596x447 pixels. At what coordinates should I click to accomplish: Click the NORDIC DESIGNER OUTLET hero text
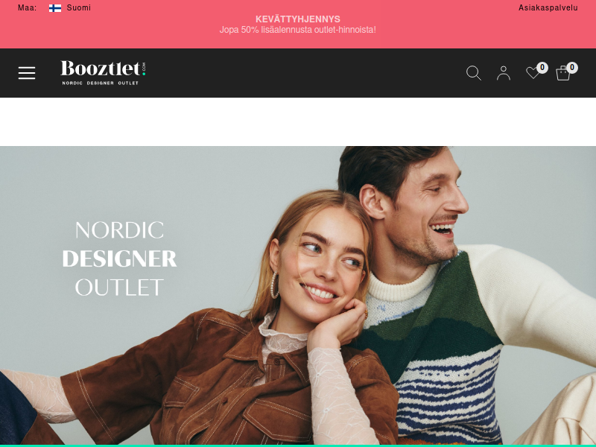[119, 259]
